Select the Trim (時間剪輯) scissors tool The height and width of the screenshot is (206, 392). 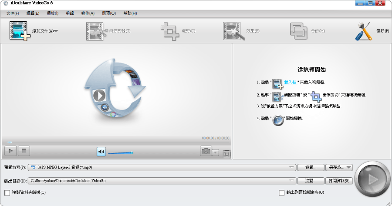point(97,31)
